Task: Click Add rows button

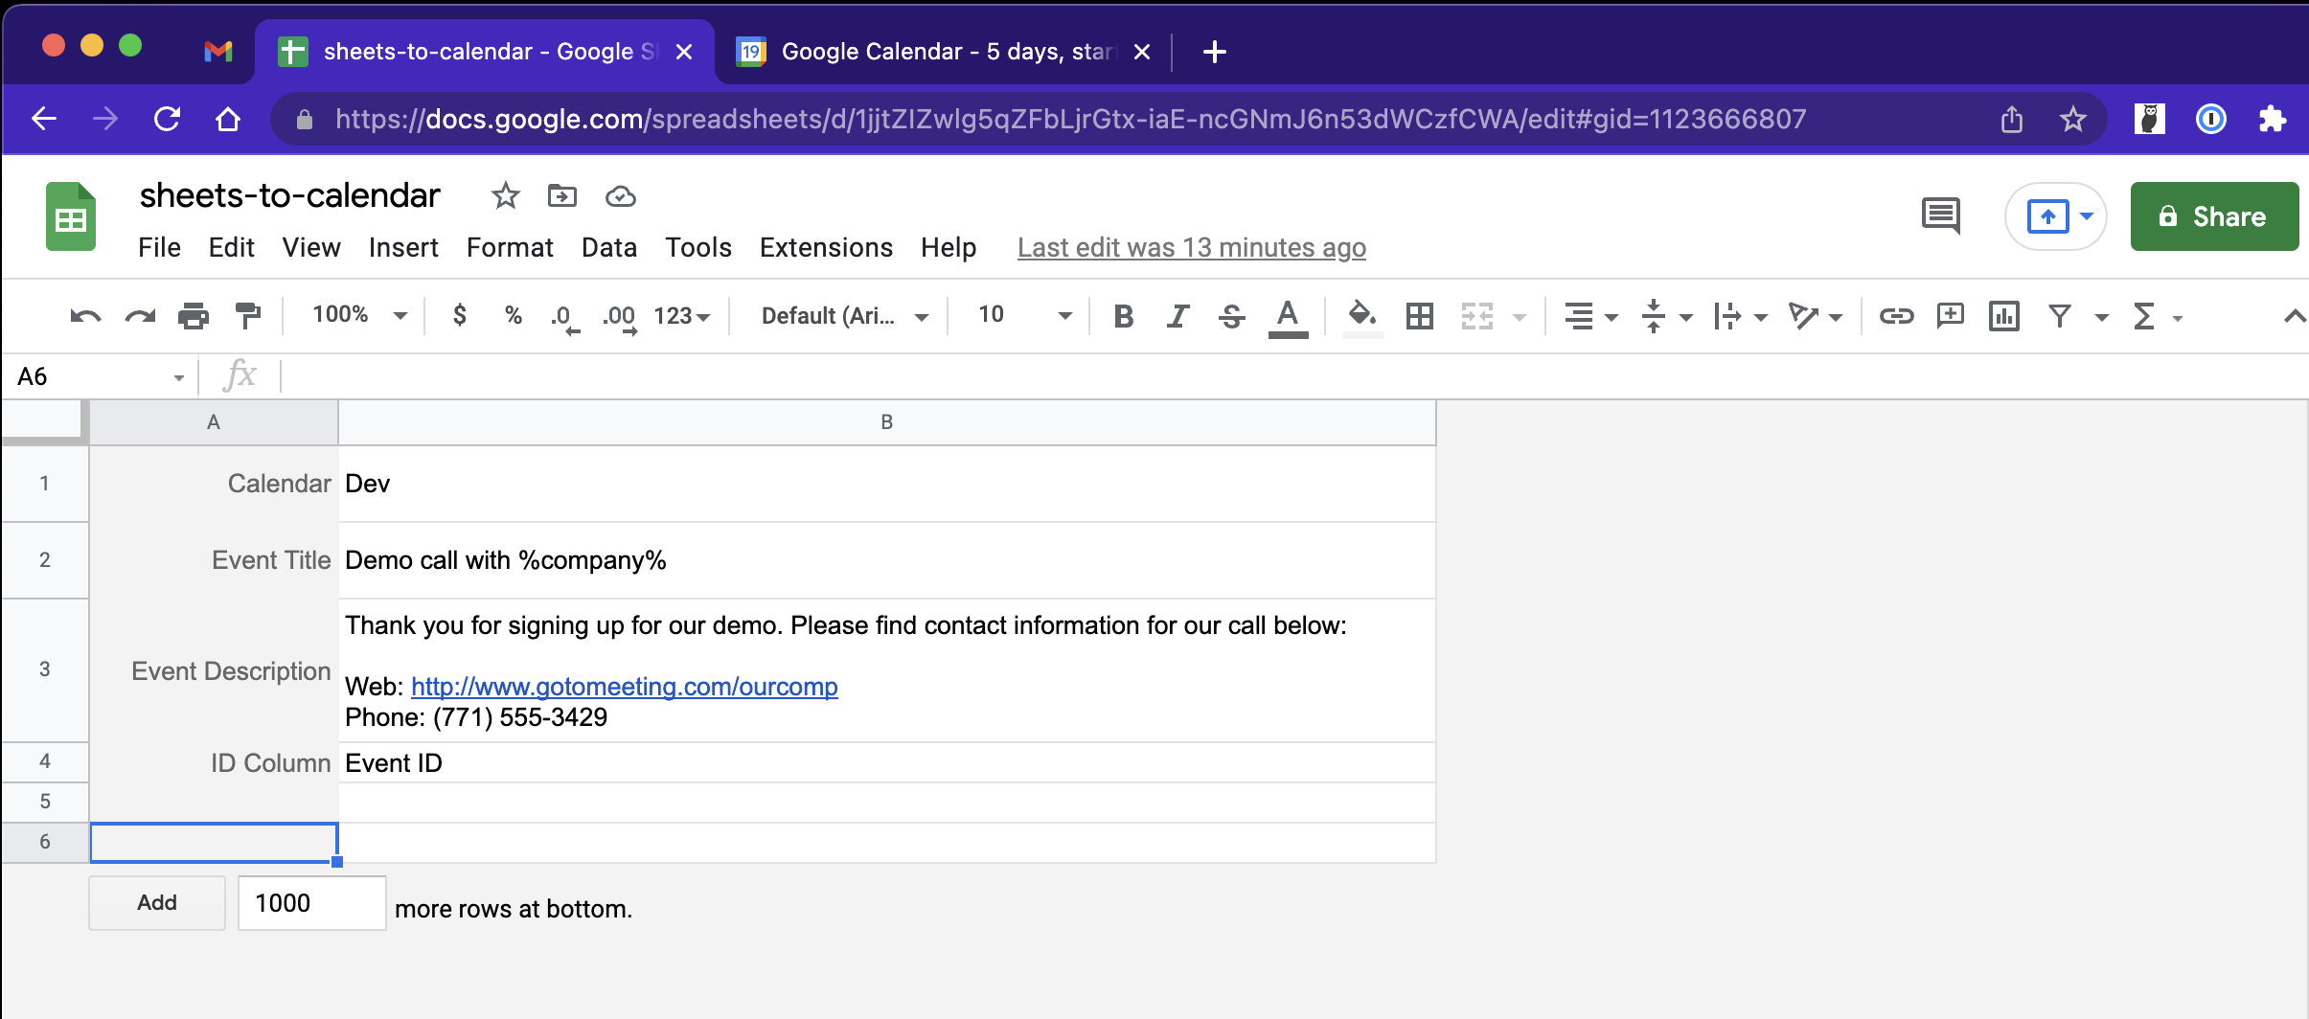Action: [157, 902]
